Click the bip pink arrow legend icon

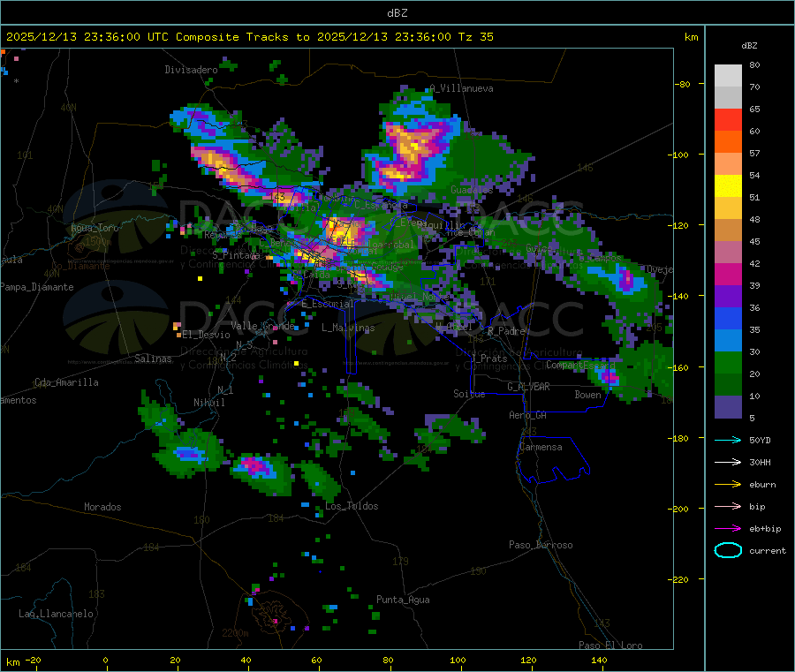[x=728, y=506]
